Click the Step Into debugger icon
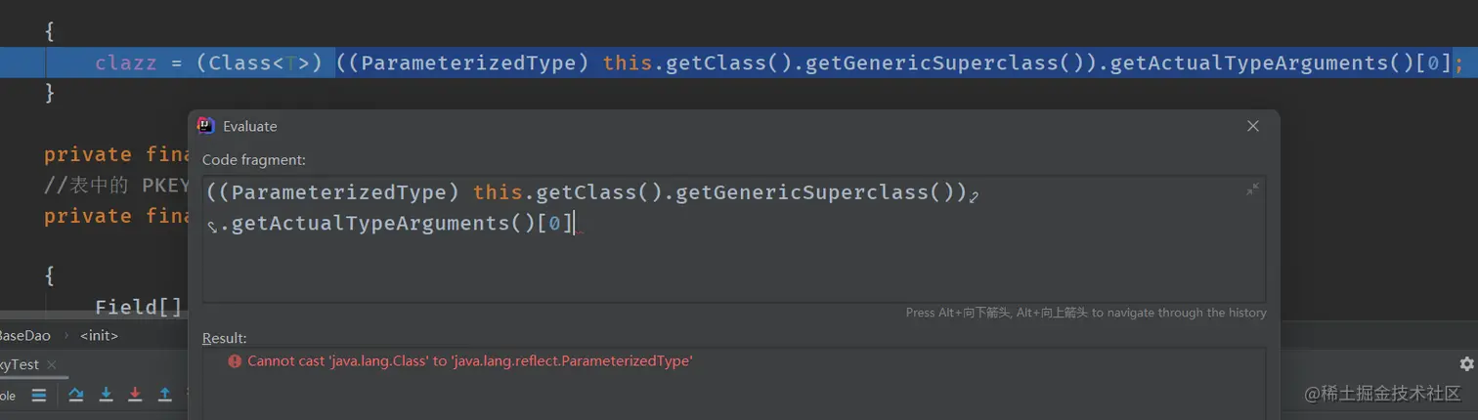Screen dimensions: 1478x420 106,395
